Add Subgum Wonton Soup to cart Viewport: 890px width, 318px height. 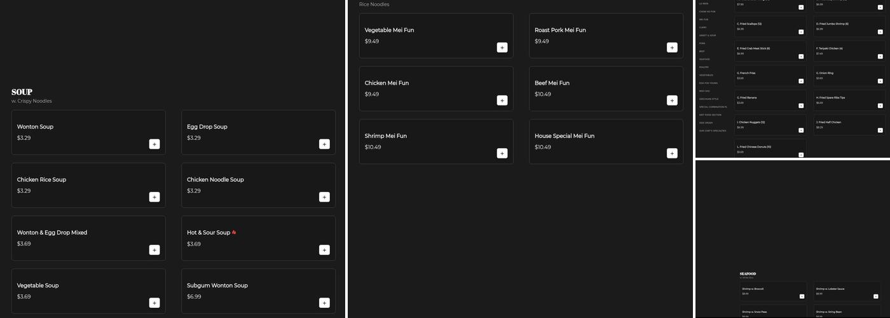point(324,303)
